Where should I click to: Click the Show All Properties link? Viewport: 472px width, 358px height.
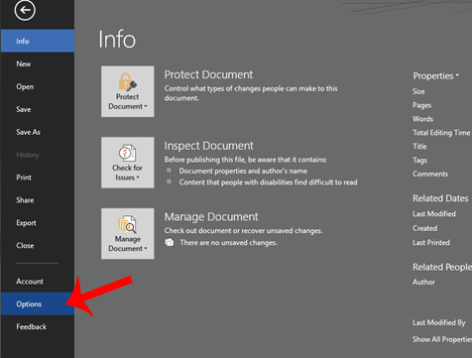442,339
